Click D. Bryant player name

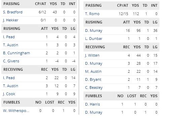pyautogui.click(x=93, y=79)
